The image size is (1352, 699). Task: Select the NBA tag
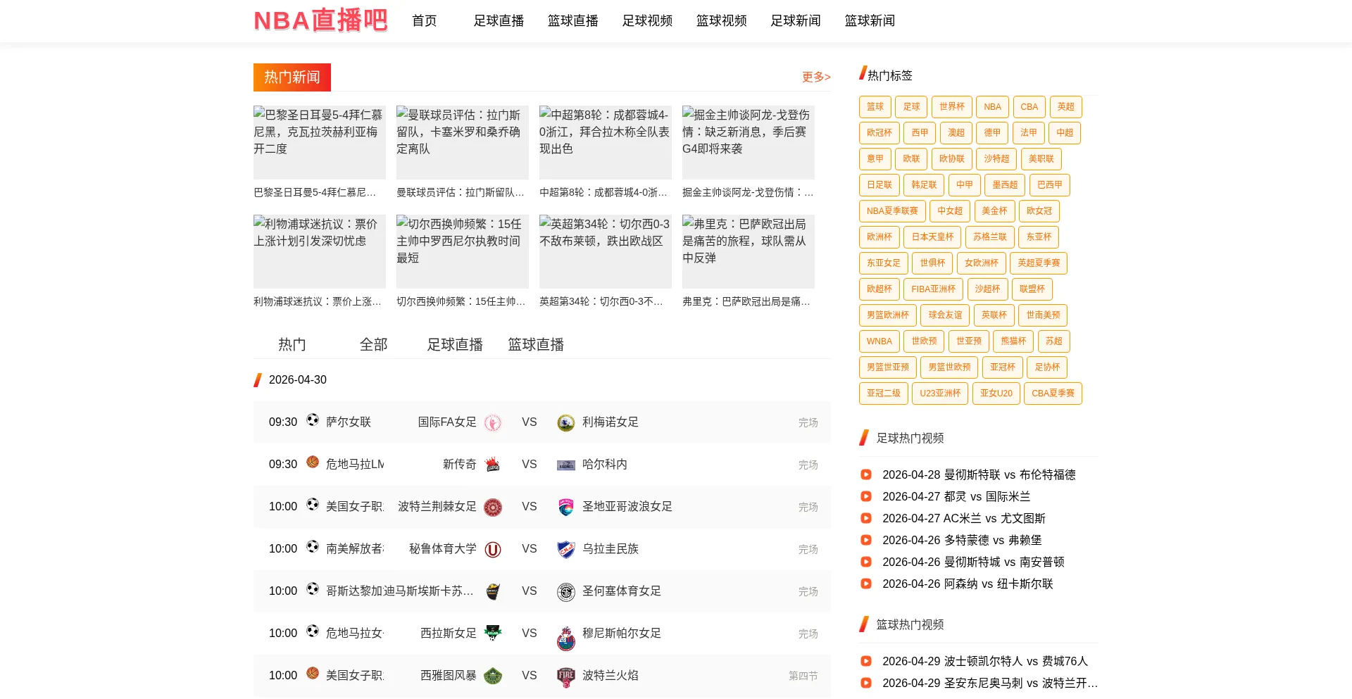click(x=993, y=107)
